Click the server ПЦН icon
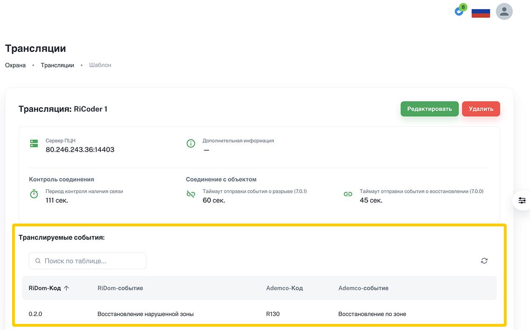Screen dimensions: 530x330 [x=34, y=144]
